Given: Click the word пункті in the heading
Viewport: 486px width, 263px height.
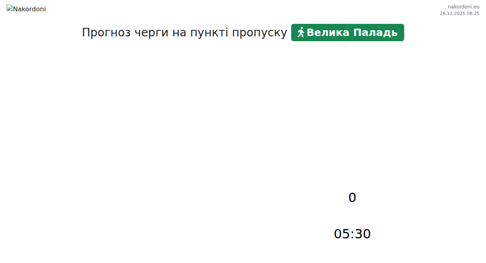Looking at the screenshot, I should [209, 32].
